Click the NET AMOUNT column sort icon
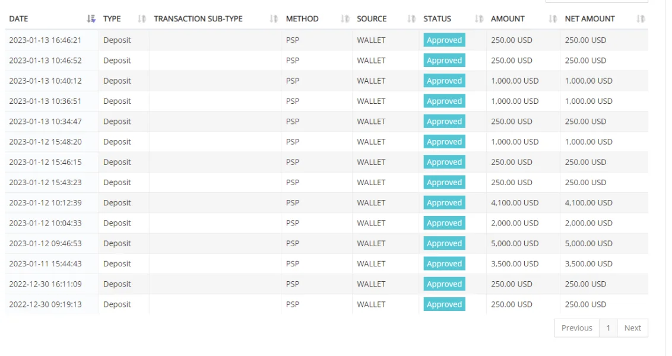 pos(640,19)
